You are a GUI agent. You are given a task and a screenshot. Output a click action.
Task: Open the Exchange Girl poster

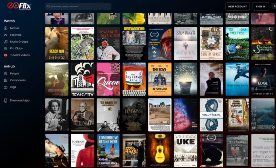click(57, 115)
